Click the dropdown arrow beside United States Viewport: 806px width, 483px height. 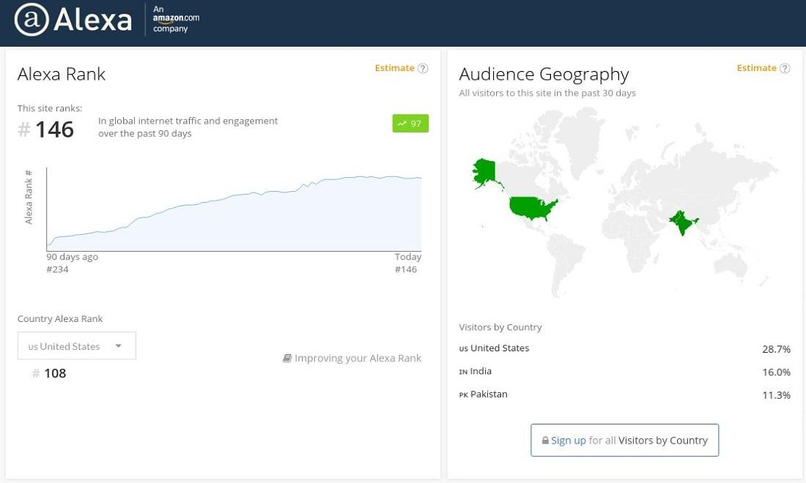117,345
